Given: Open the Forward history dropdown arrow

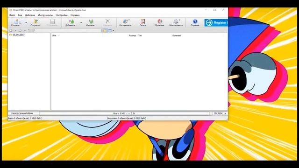Looking at the screenshot, I should (x=25, y=30).
